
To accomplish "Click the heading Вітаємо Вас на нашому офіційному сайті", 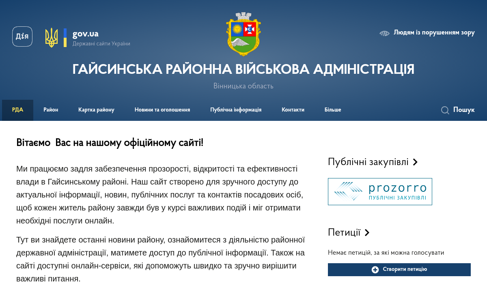I will coord(110,143).
